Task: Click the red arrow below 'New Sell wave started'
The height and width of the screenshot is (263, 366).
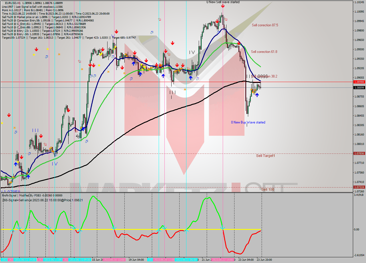Action: click(x=222, y=6)
